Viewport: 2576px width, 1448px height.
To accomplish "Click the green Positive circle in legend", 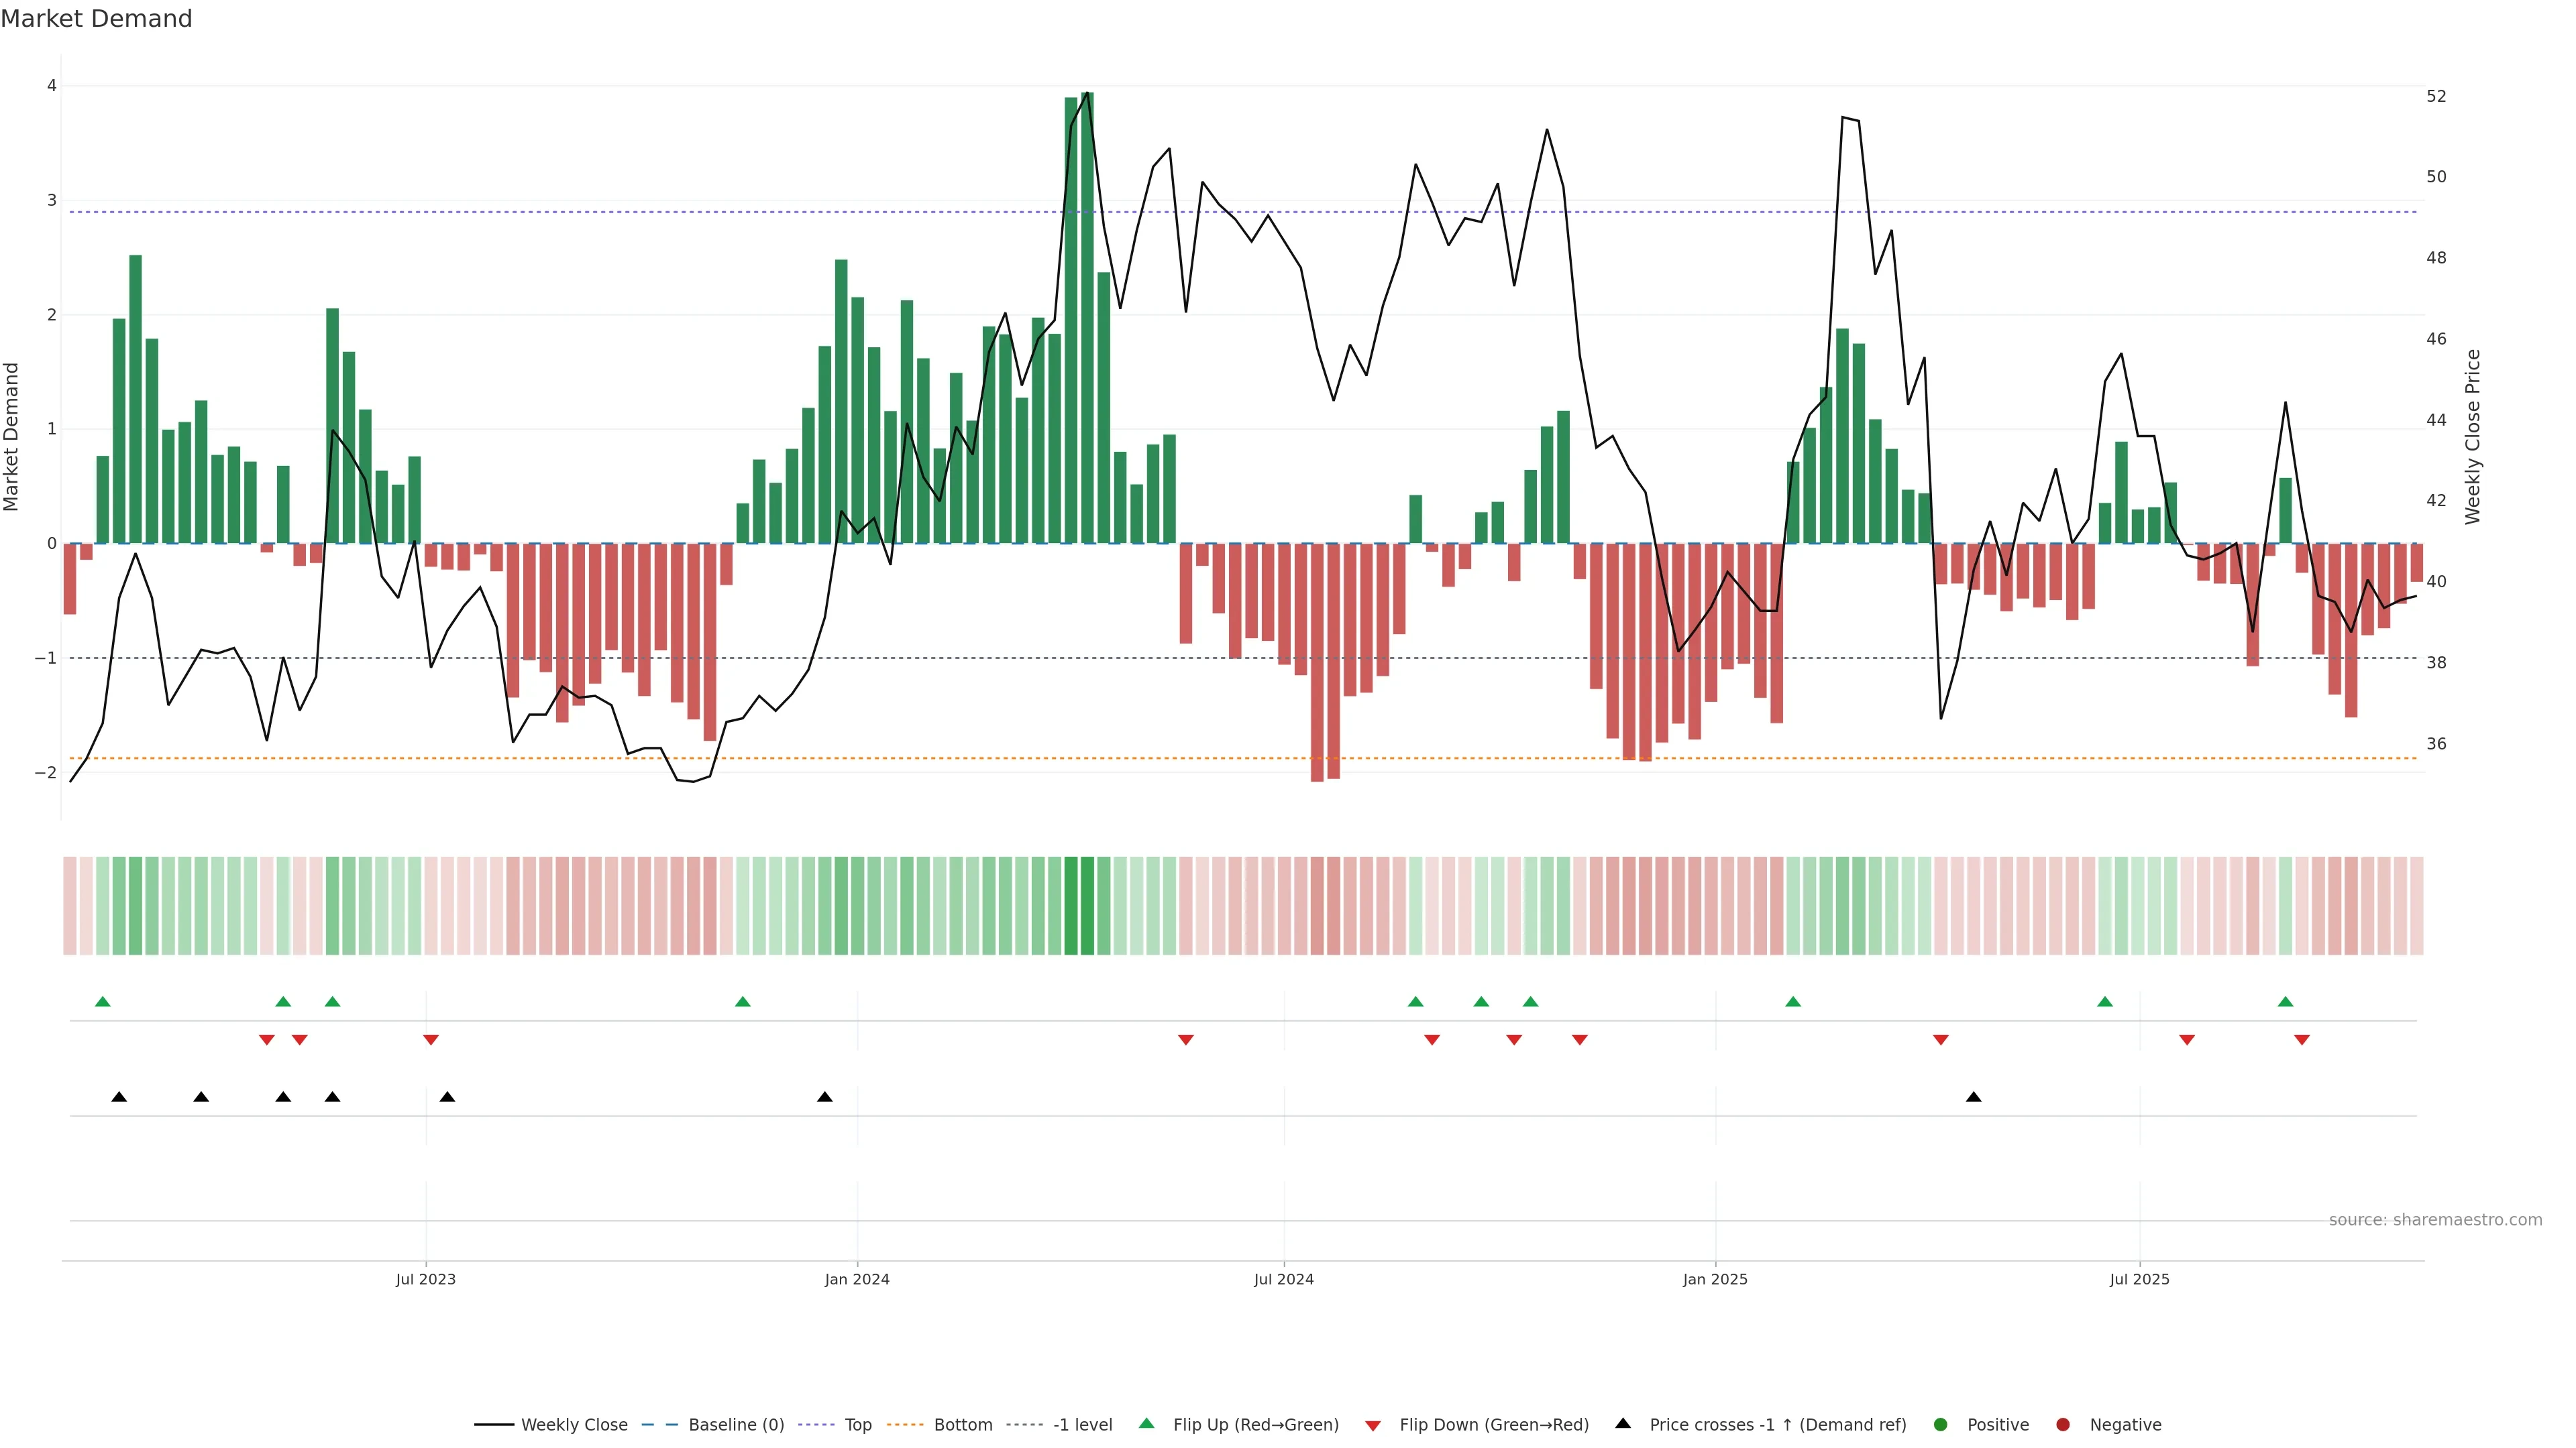I will pos(1940,1424).
